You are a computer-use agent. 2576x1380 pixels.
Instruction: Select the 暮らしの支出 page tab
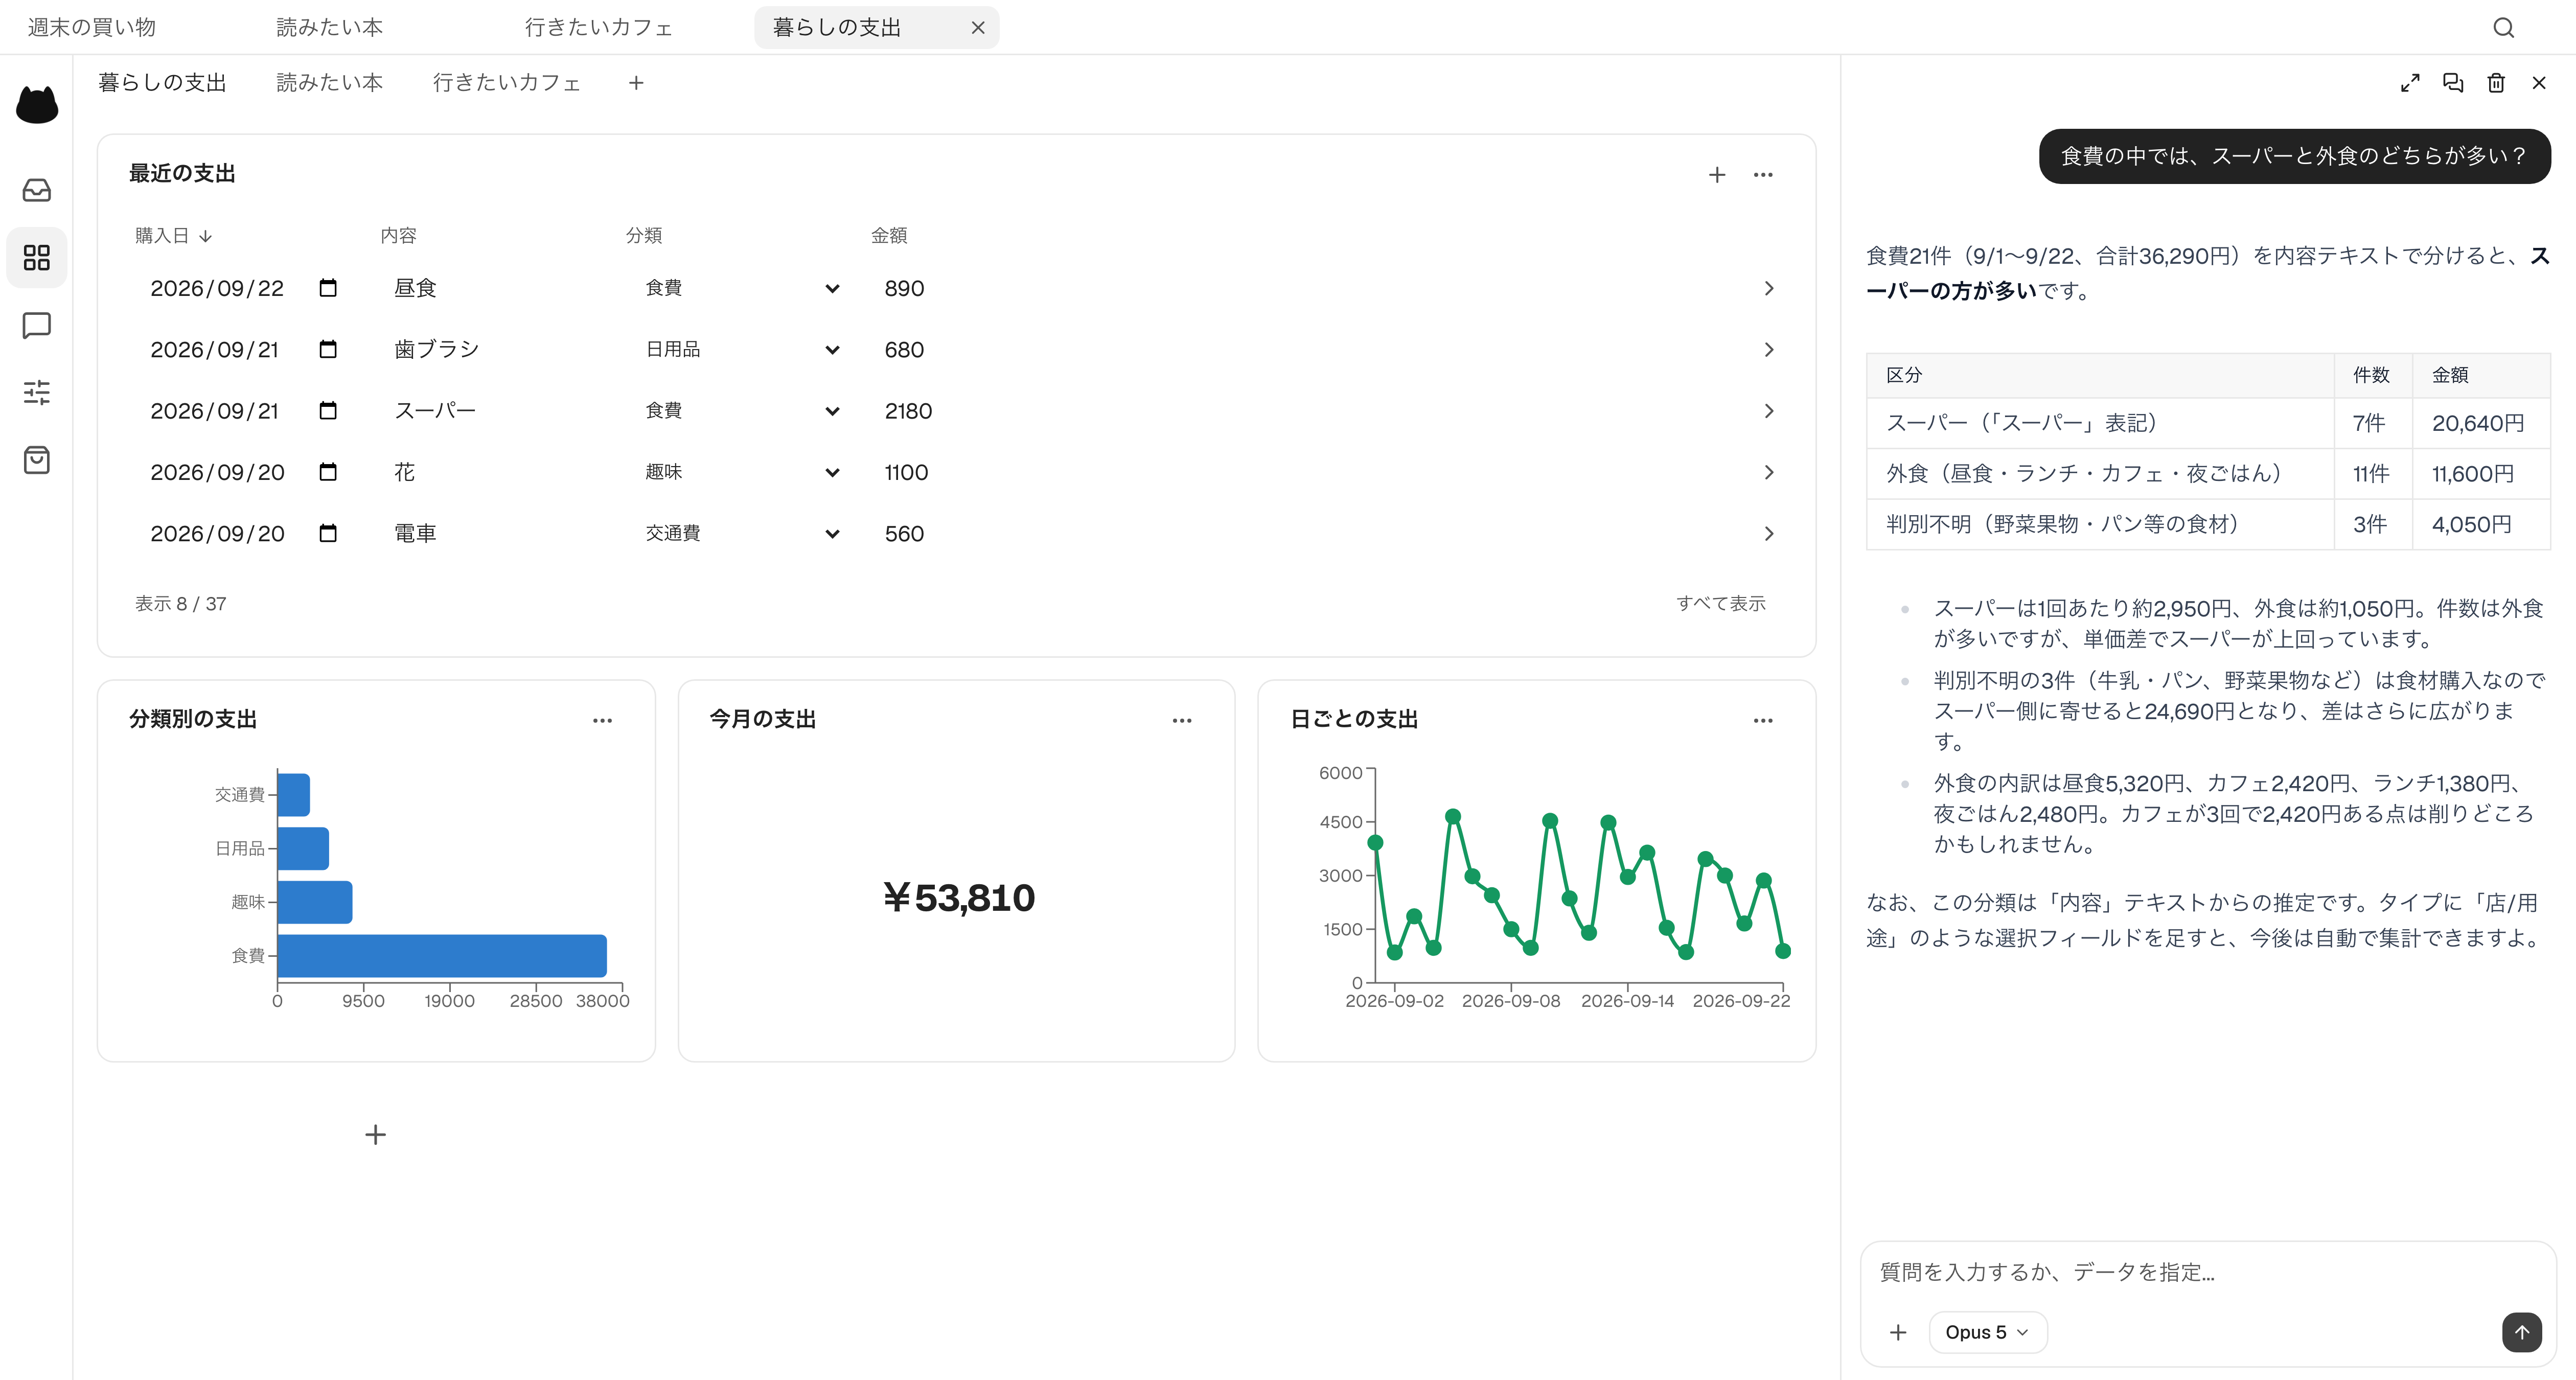pyautogui.click(x=162, y=83)
